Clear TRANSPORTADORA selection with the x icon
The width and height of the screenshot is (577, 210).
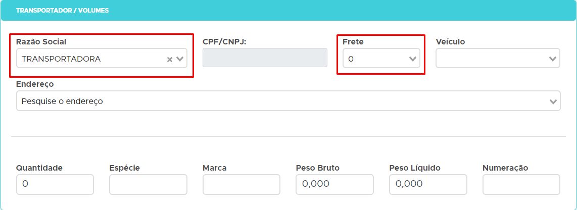(170, 59)
